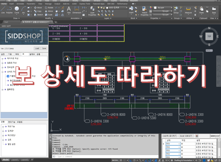Image resolution: width=221 pixels, height=162 pixels.
Task: Click the Customization menu icon in status bar
Action: [x=219, y=160]
